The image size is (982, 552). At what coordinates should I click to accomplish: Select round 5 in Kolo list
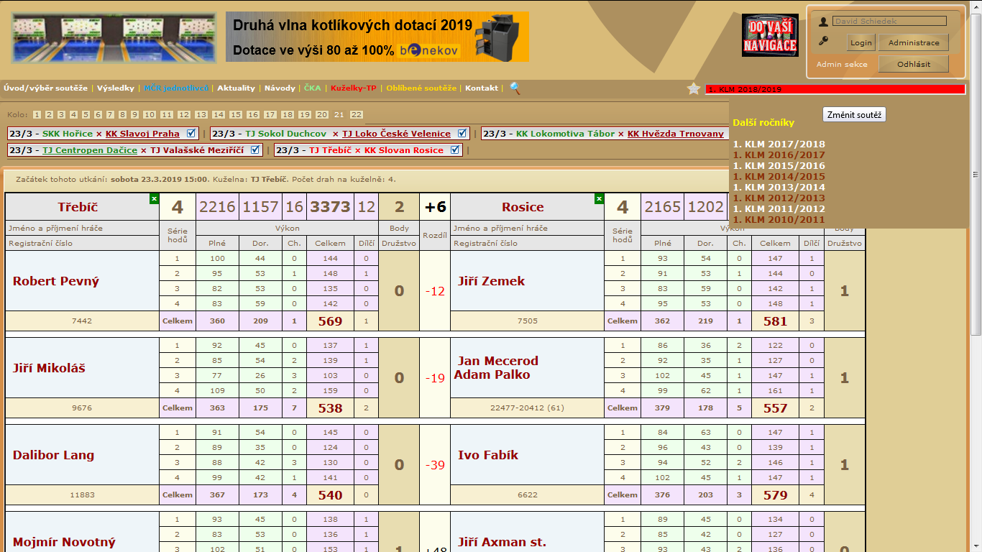pos(86,114)
